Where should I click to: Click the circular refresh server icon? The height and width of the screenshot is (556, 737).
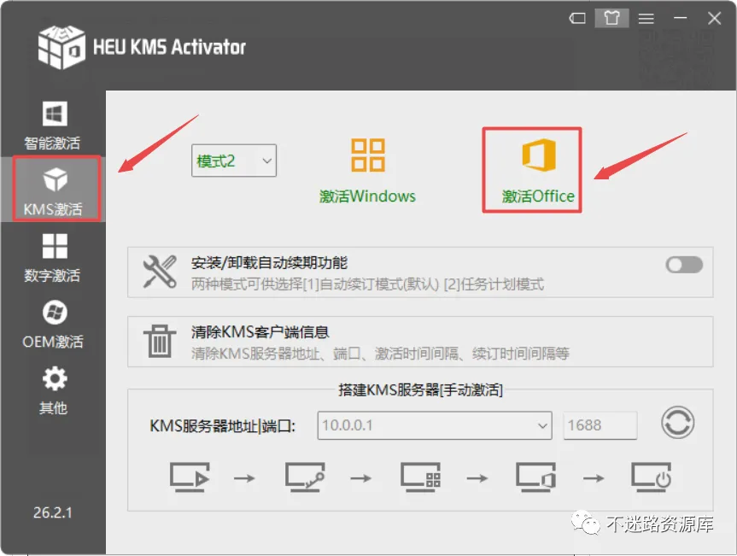click(677, 423)
